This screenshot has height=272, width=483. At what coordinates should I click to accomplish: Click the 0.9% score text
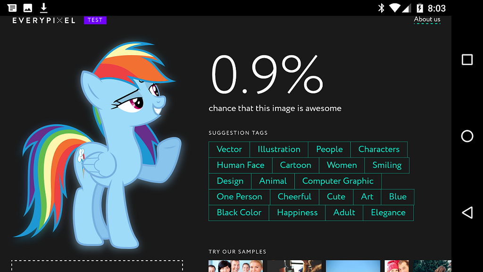point(267,75)
